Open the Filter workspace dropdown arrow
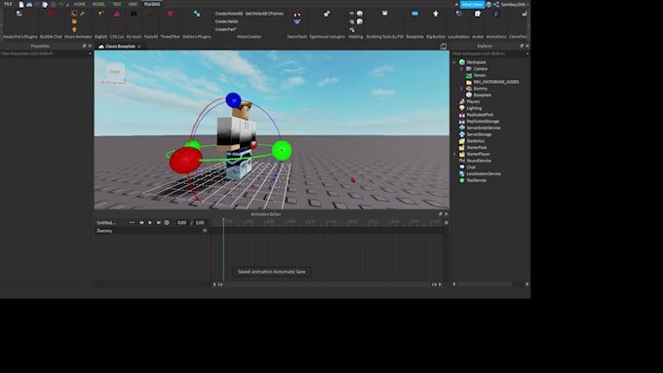663x373 pixels. tap(527, 54)
